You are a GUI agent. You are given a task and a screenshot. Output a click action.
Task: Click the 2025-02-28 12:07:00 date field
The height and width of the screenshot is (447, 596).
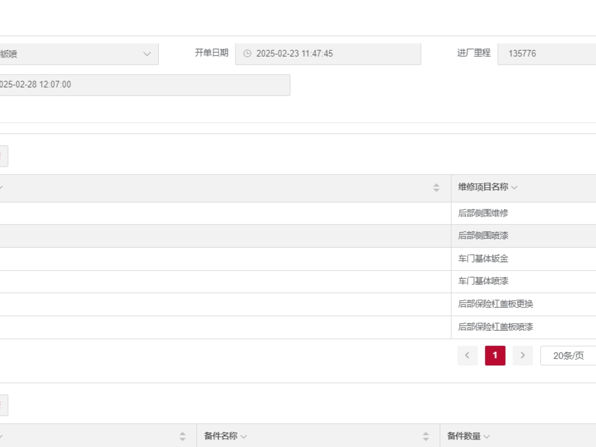tap(144, 85)
